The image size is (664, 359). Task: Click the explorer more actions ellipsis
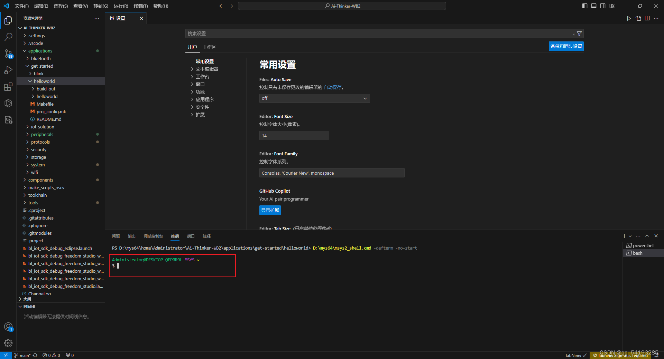tap(97, 18)
